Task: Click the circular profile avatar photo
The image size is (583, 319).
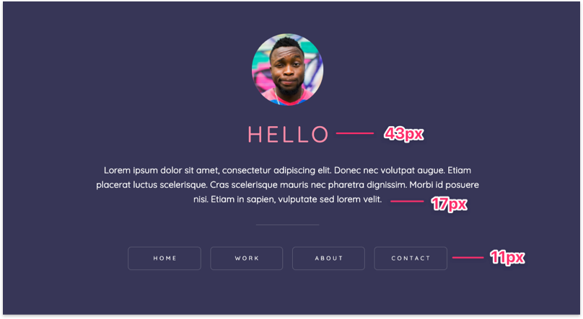Action: pyautogui.click(x=287, y=70)
